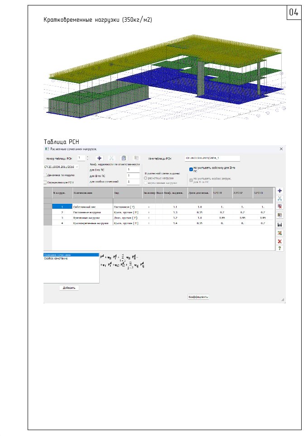
Task: Click the Собственный вес name cell
Action: [93, 207]
